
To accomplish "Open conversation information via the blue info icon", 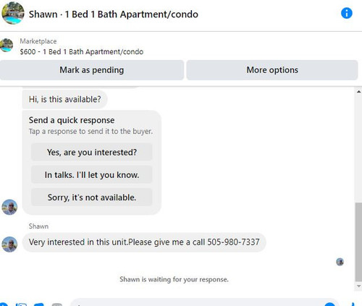I will (347, 13).
